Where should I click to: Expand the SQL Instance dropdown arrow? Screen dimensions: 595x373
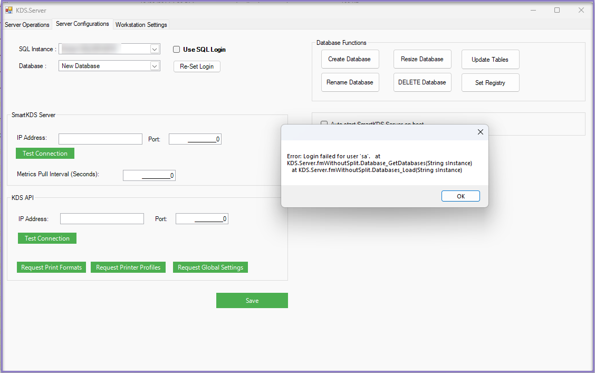click(155, 49)
